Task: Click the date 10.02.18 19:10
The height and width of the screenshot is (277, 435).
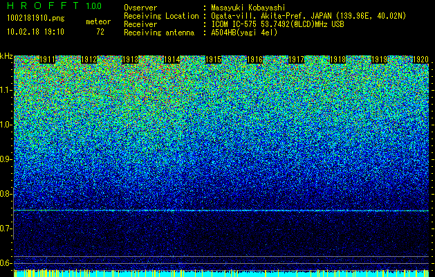Action: point(35,31)
